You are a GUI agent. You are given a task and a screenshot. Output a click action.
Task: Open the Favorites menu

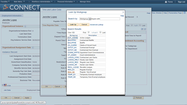(x=5, y=2)
